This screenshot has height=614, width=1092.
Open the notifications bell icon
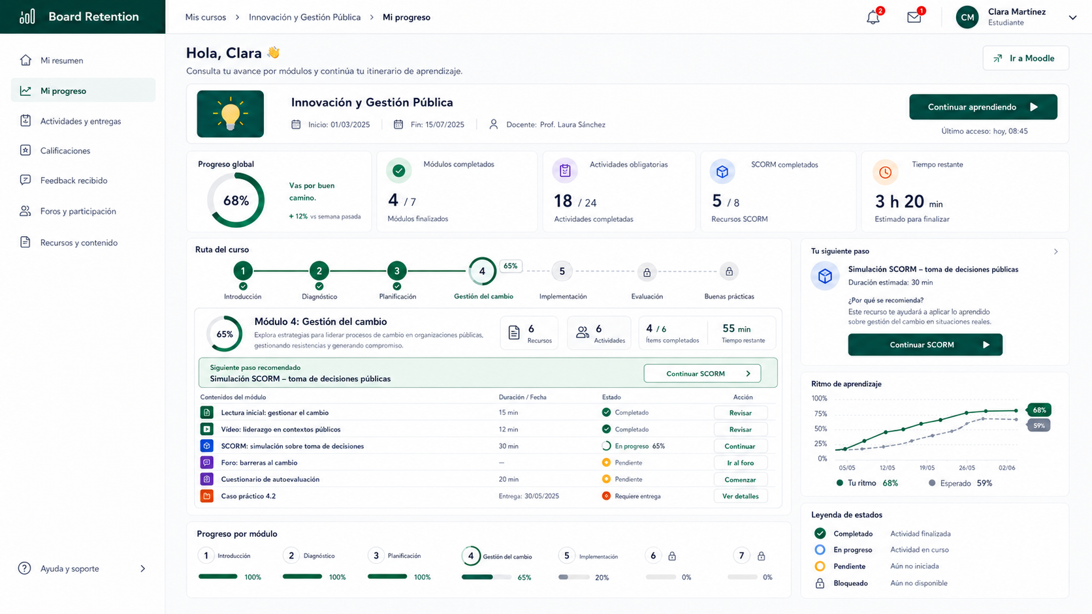[x=873, y=18]
